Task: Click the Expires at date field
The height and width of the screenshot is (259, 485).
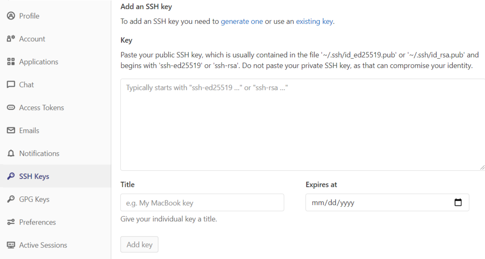Action: click(x=377, y=203)
